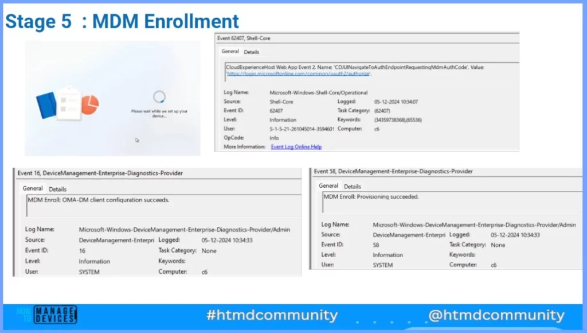
Task: Select Logged time '05-12-2024 10:34:33' in Event 58
Action: (x=515, y=235)
